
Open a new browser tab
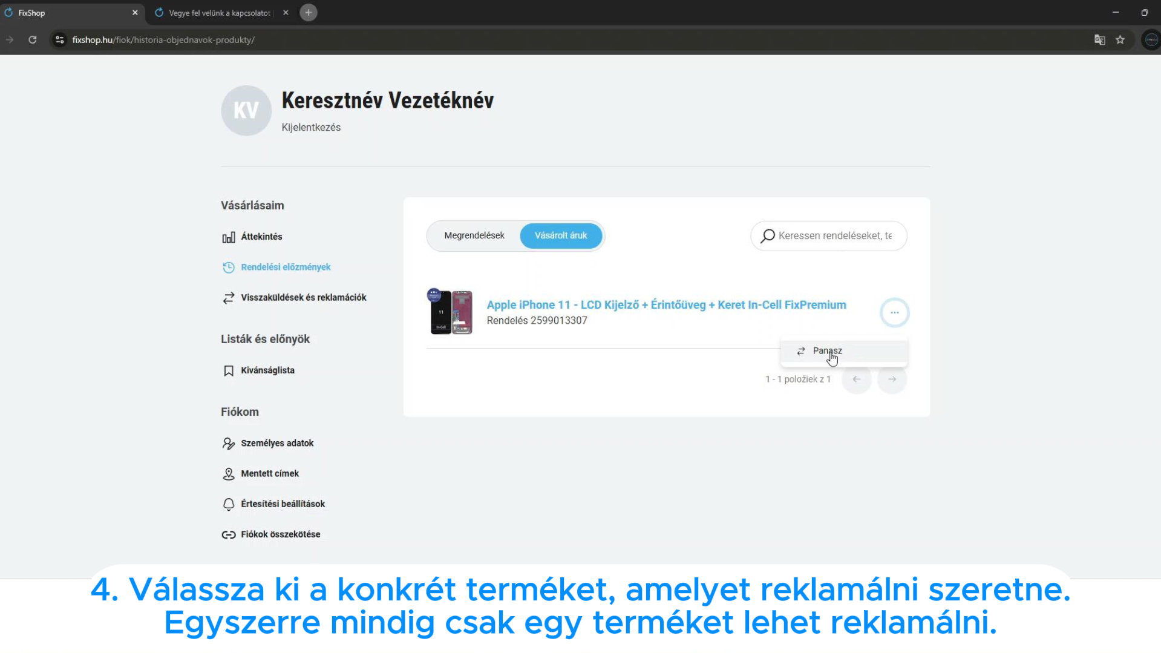(309, 13)
